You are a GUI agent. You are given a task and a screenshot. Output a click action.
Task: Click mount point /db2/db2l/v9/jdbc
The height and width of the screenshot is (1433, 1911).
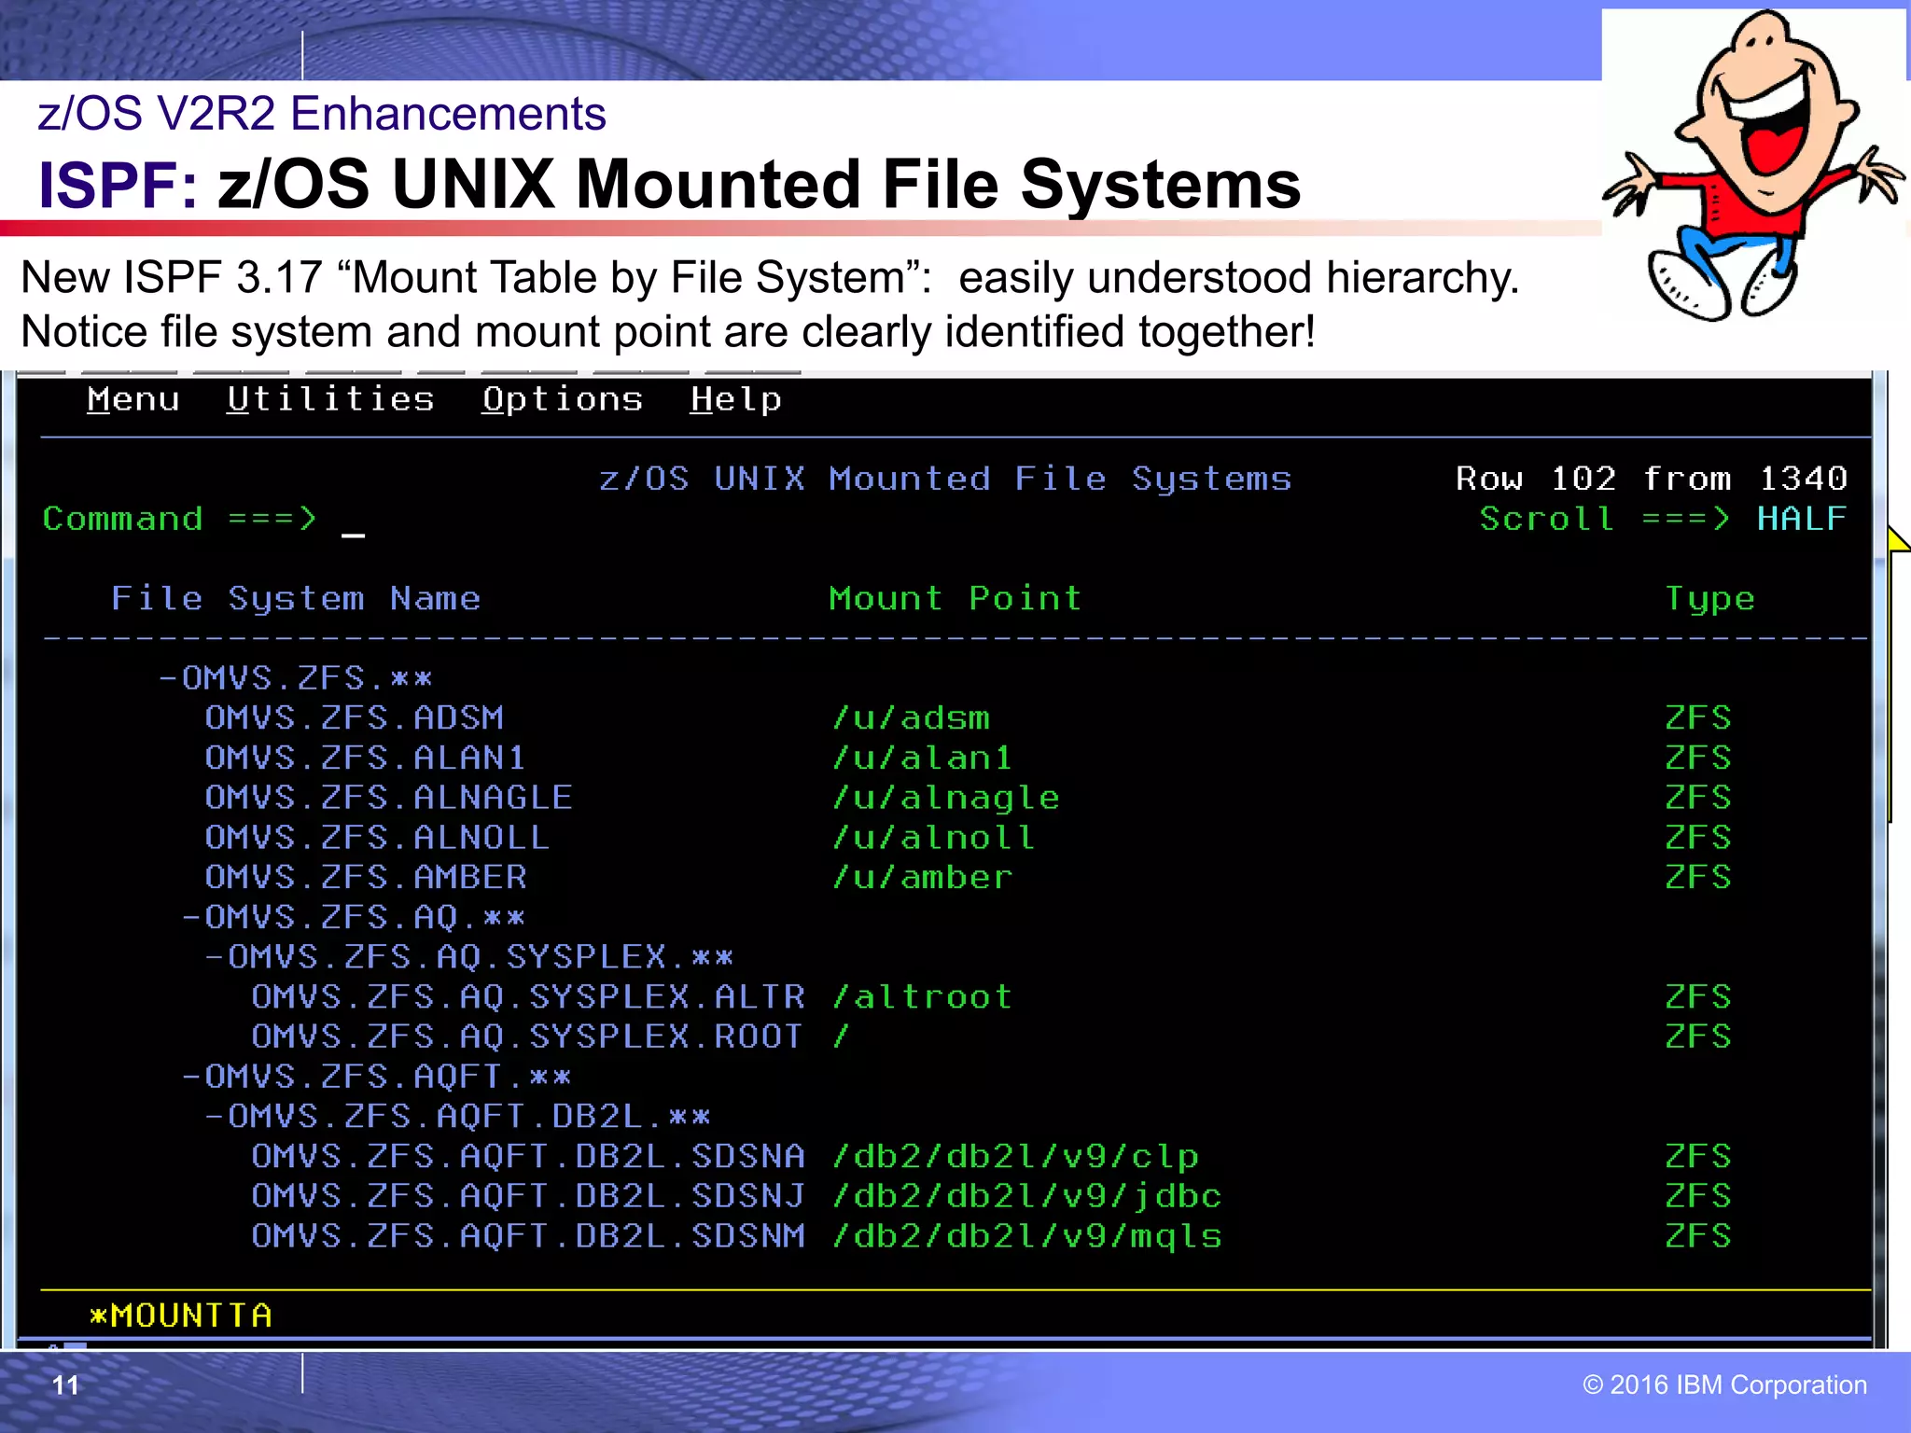(1026, 1197)
